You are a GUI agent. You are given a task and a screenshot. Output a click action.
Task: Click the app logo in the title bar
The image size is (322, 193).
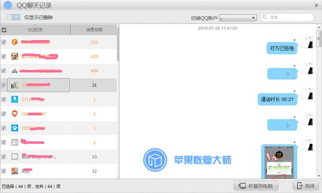8,5
